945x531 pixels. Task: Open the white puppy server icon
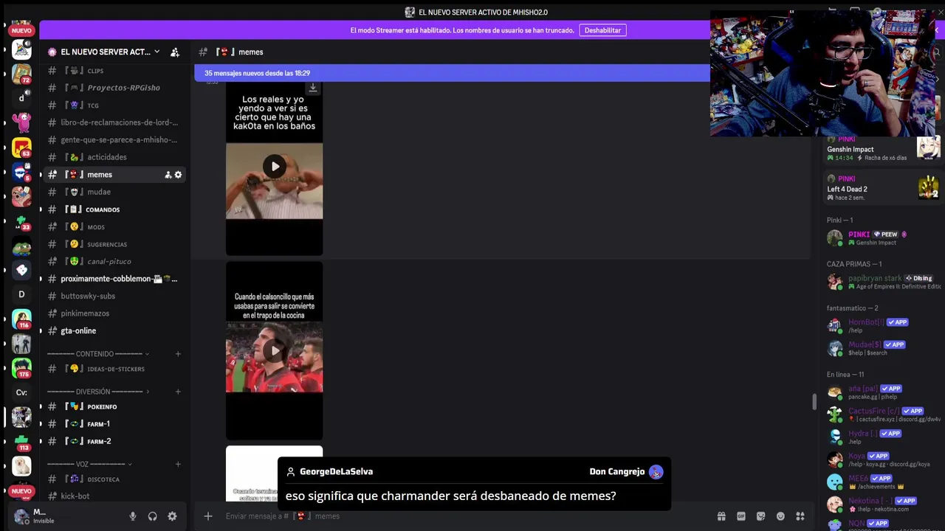coord(21,465)
